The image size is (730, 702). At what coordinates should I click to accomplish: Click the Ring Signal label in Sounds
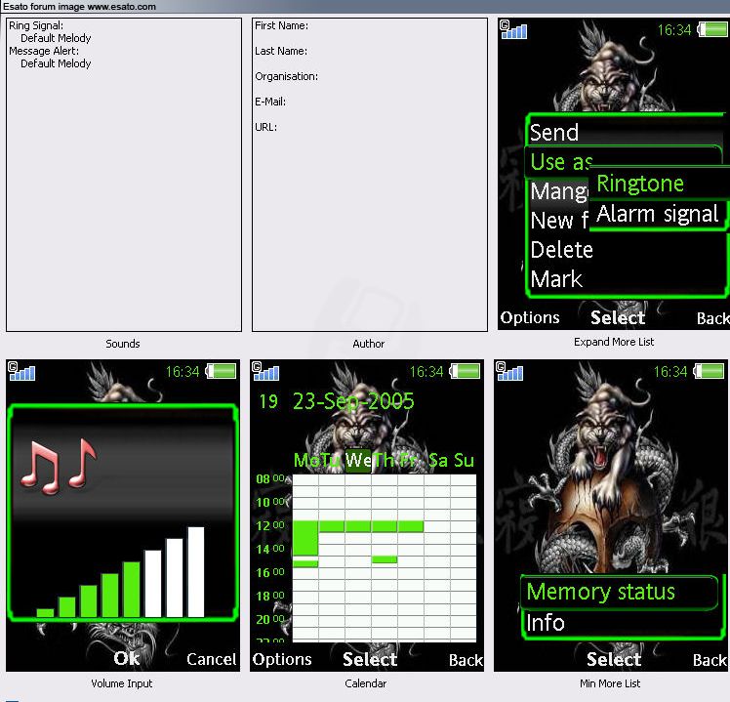(x=36, y=25)
